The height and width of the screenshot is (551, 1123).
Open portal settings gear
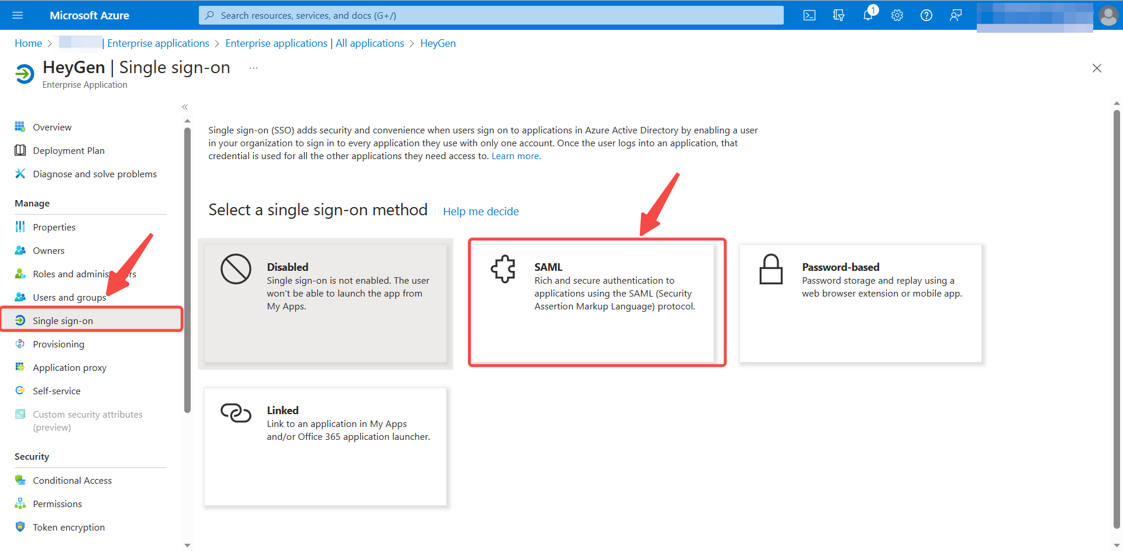(x=897, y=15)
